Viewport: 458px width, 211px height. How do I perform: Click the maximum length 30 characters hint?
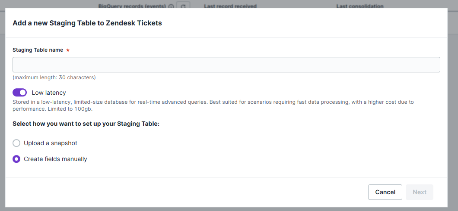point(54,78)
